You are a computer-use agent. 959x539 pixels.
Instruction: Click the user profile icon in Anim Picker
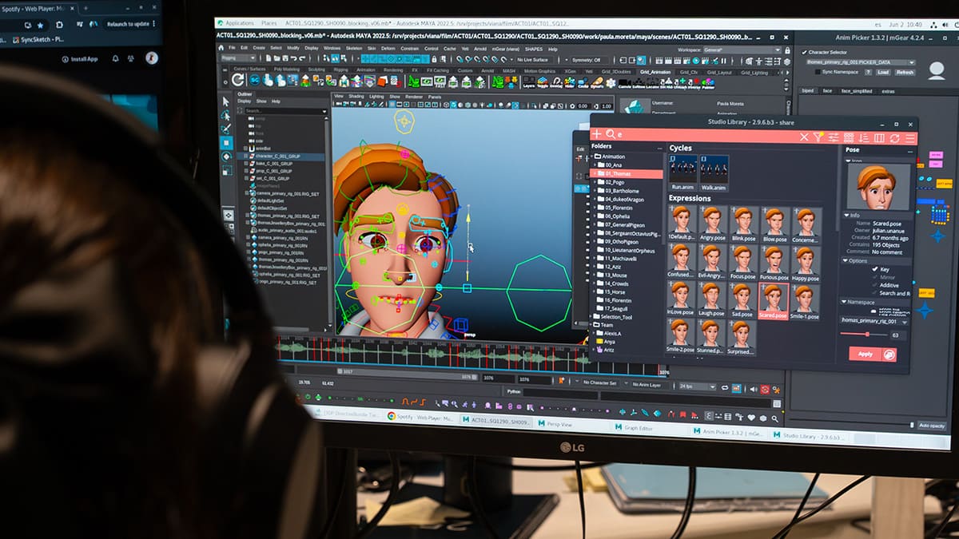coord(937,69)
